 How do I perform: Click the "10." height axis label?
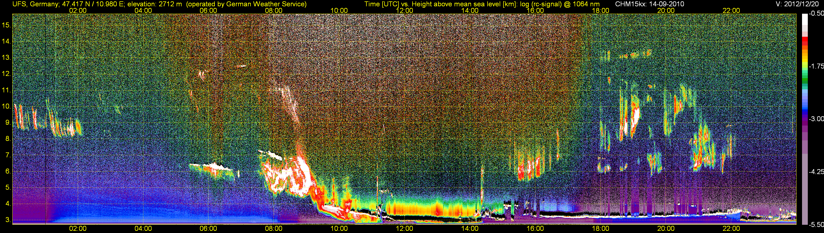coord(6,106)
